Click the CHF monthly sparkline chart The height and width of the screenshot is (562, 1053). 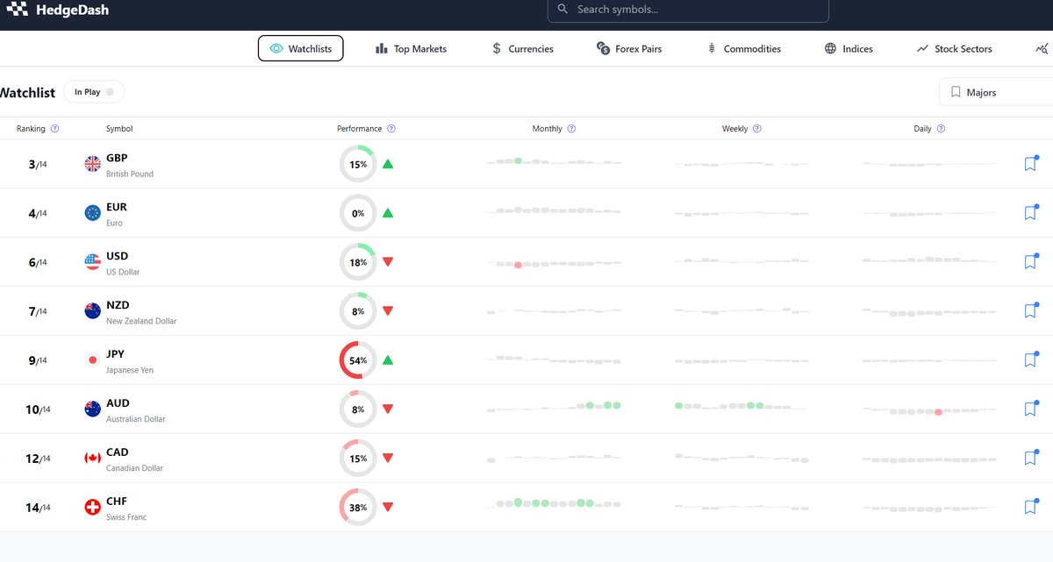555,503
